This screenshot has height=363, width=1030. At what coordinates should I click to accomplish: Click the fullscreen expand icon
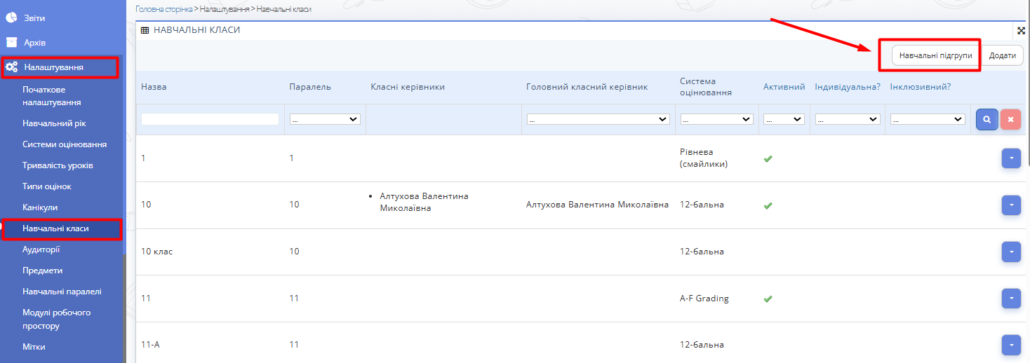click(x=1022, y=31)
